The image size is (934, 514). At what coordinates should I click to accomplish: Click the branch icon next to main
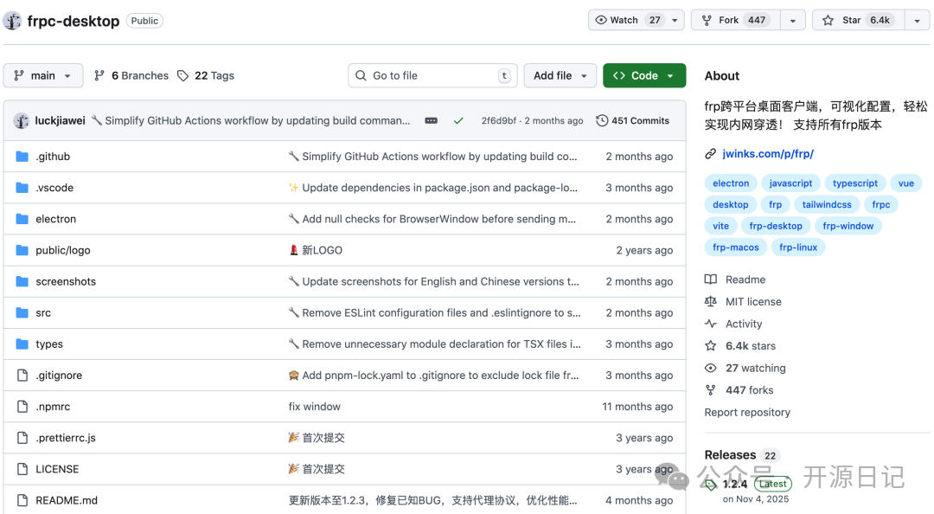[19, 75]
